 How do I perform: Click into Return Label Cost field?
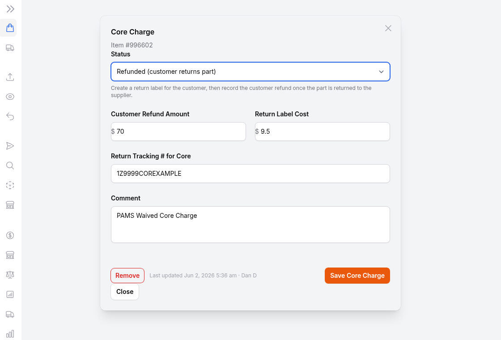(x=323, y=132)
